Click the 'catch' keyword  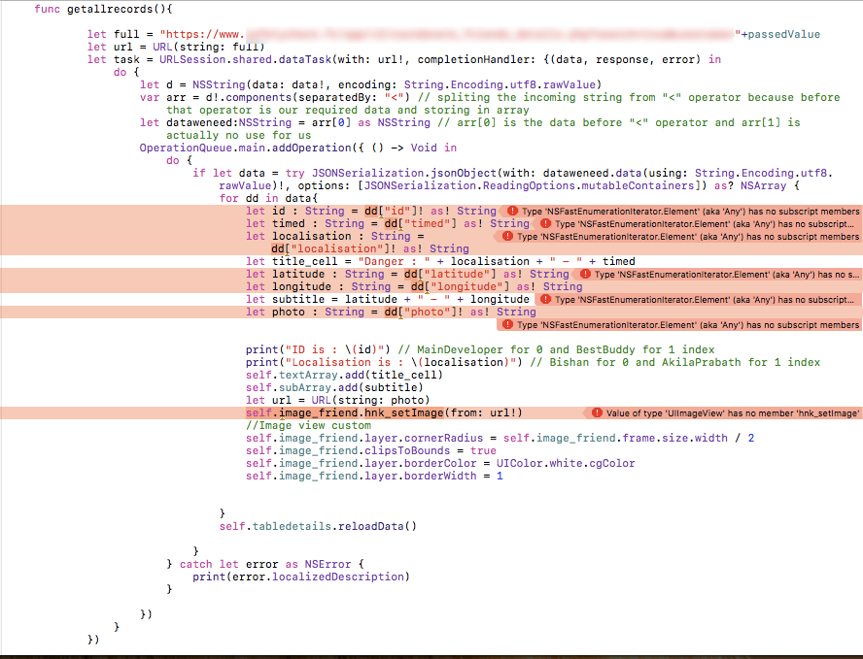click(x=196, y=565)
